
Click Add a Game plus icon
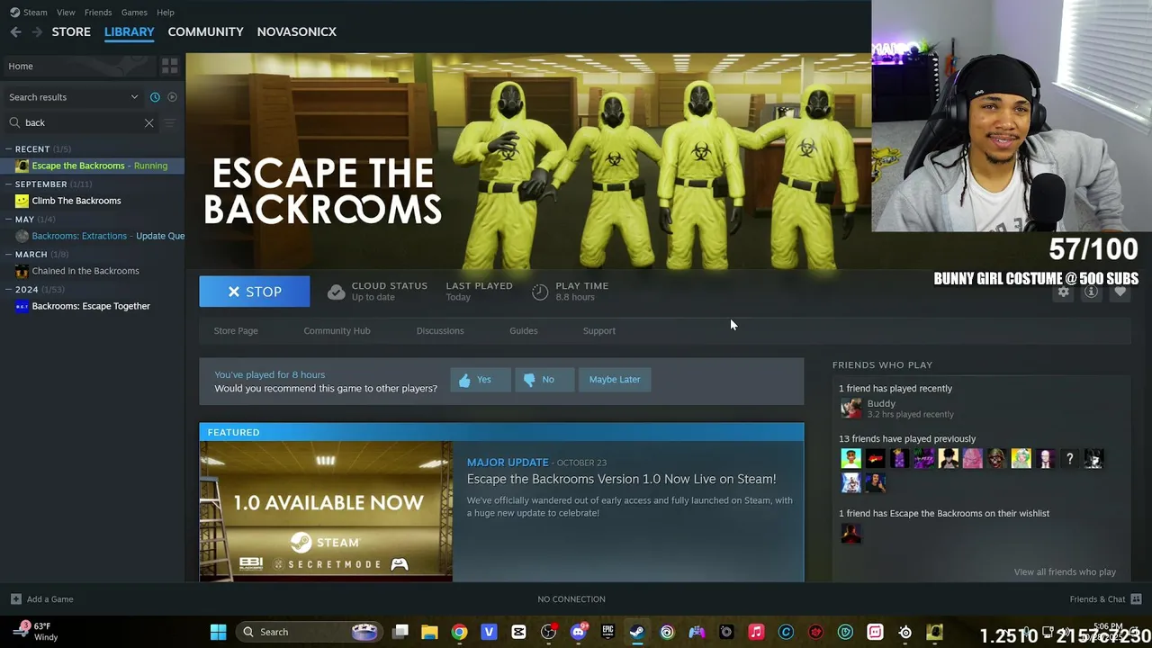[15, 599]
